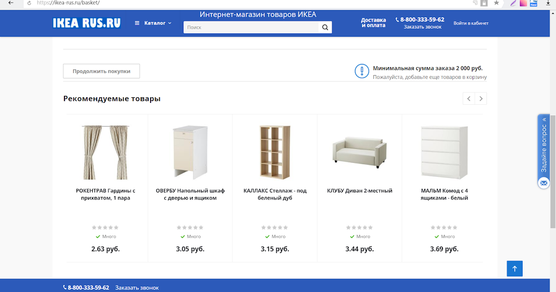This screenshot has height=292, width=556.
Task: Click price 3.44 руб.
Action: pos(360,249)
